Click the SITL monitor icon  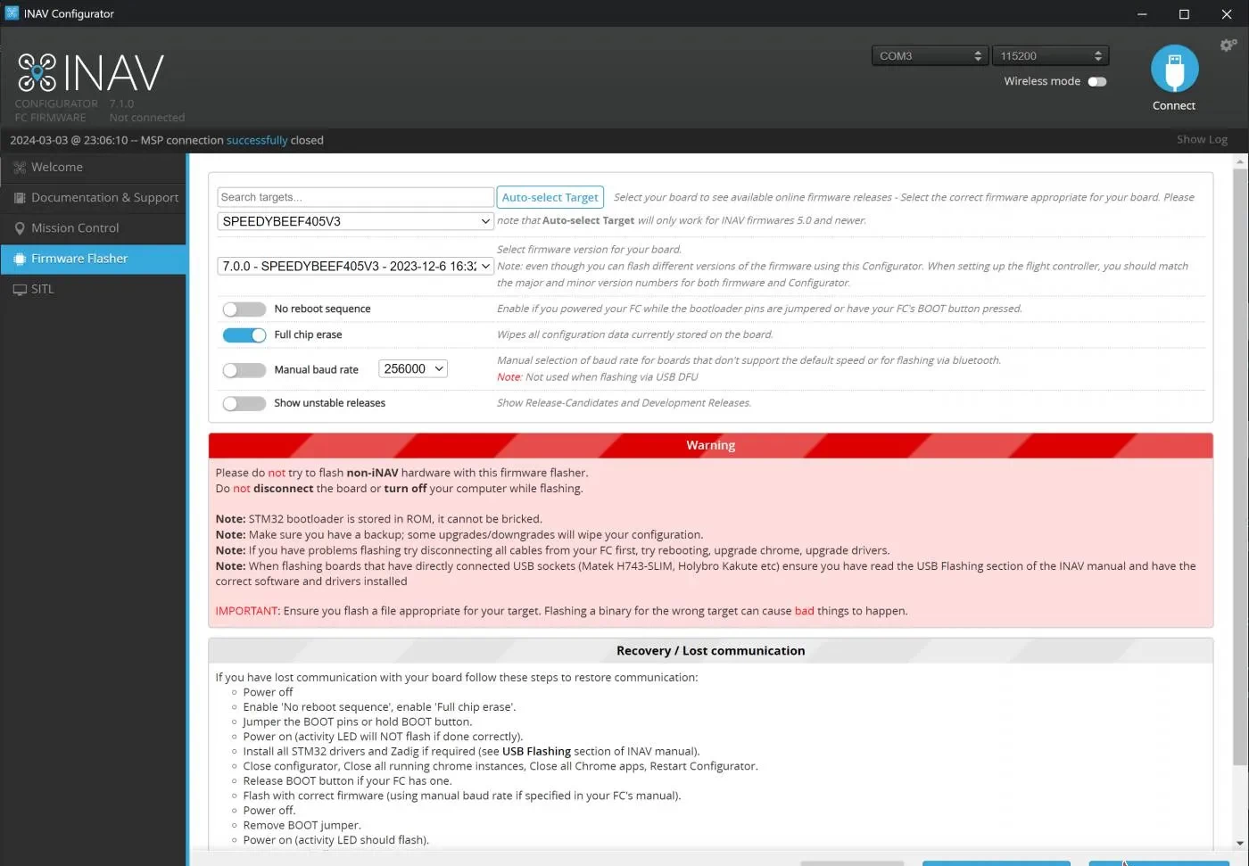pos(20,289)
